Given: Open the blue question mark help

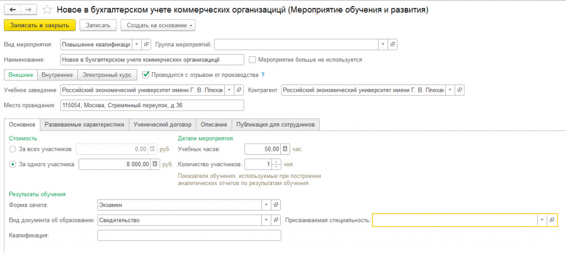Looking at the screenshot, I should pos(263,75).
